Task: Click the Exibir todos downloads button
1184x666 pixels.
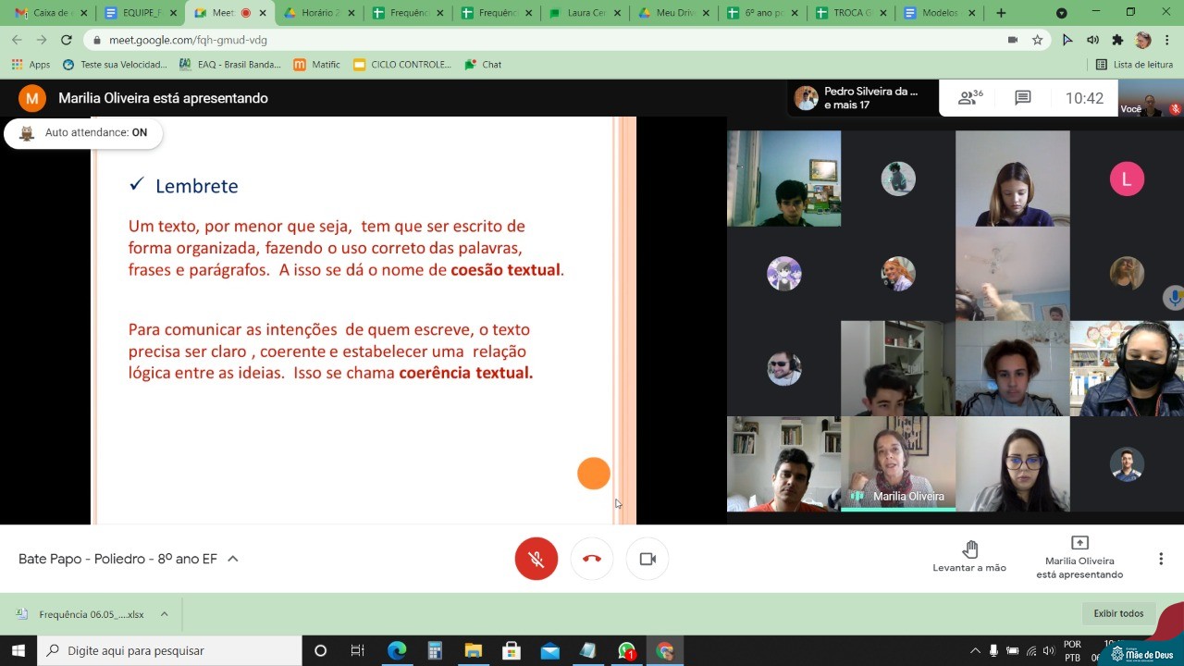Action: click(1118, 613)
